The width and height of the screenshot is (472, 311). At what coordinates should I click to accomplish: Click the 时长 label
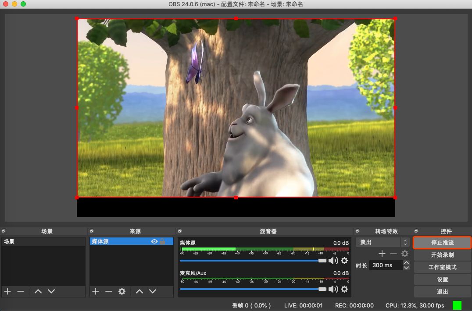(x=361, y=265)
